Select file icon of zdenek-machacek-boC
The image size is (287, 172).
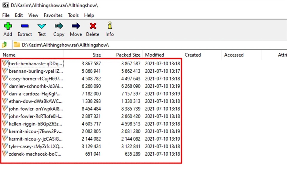tap(5, 154)
